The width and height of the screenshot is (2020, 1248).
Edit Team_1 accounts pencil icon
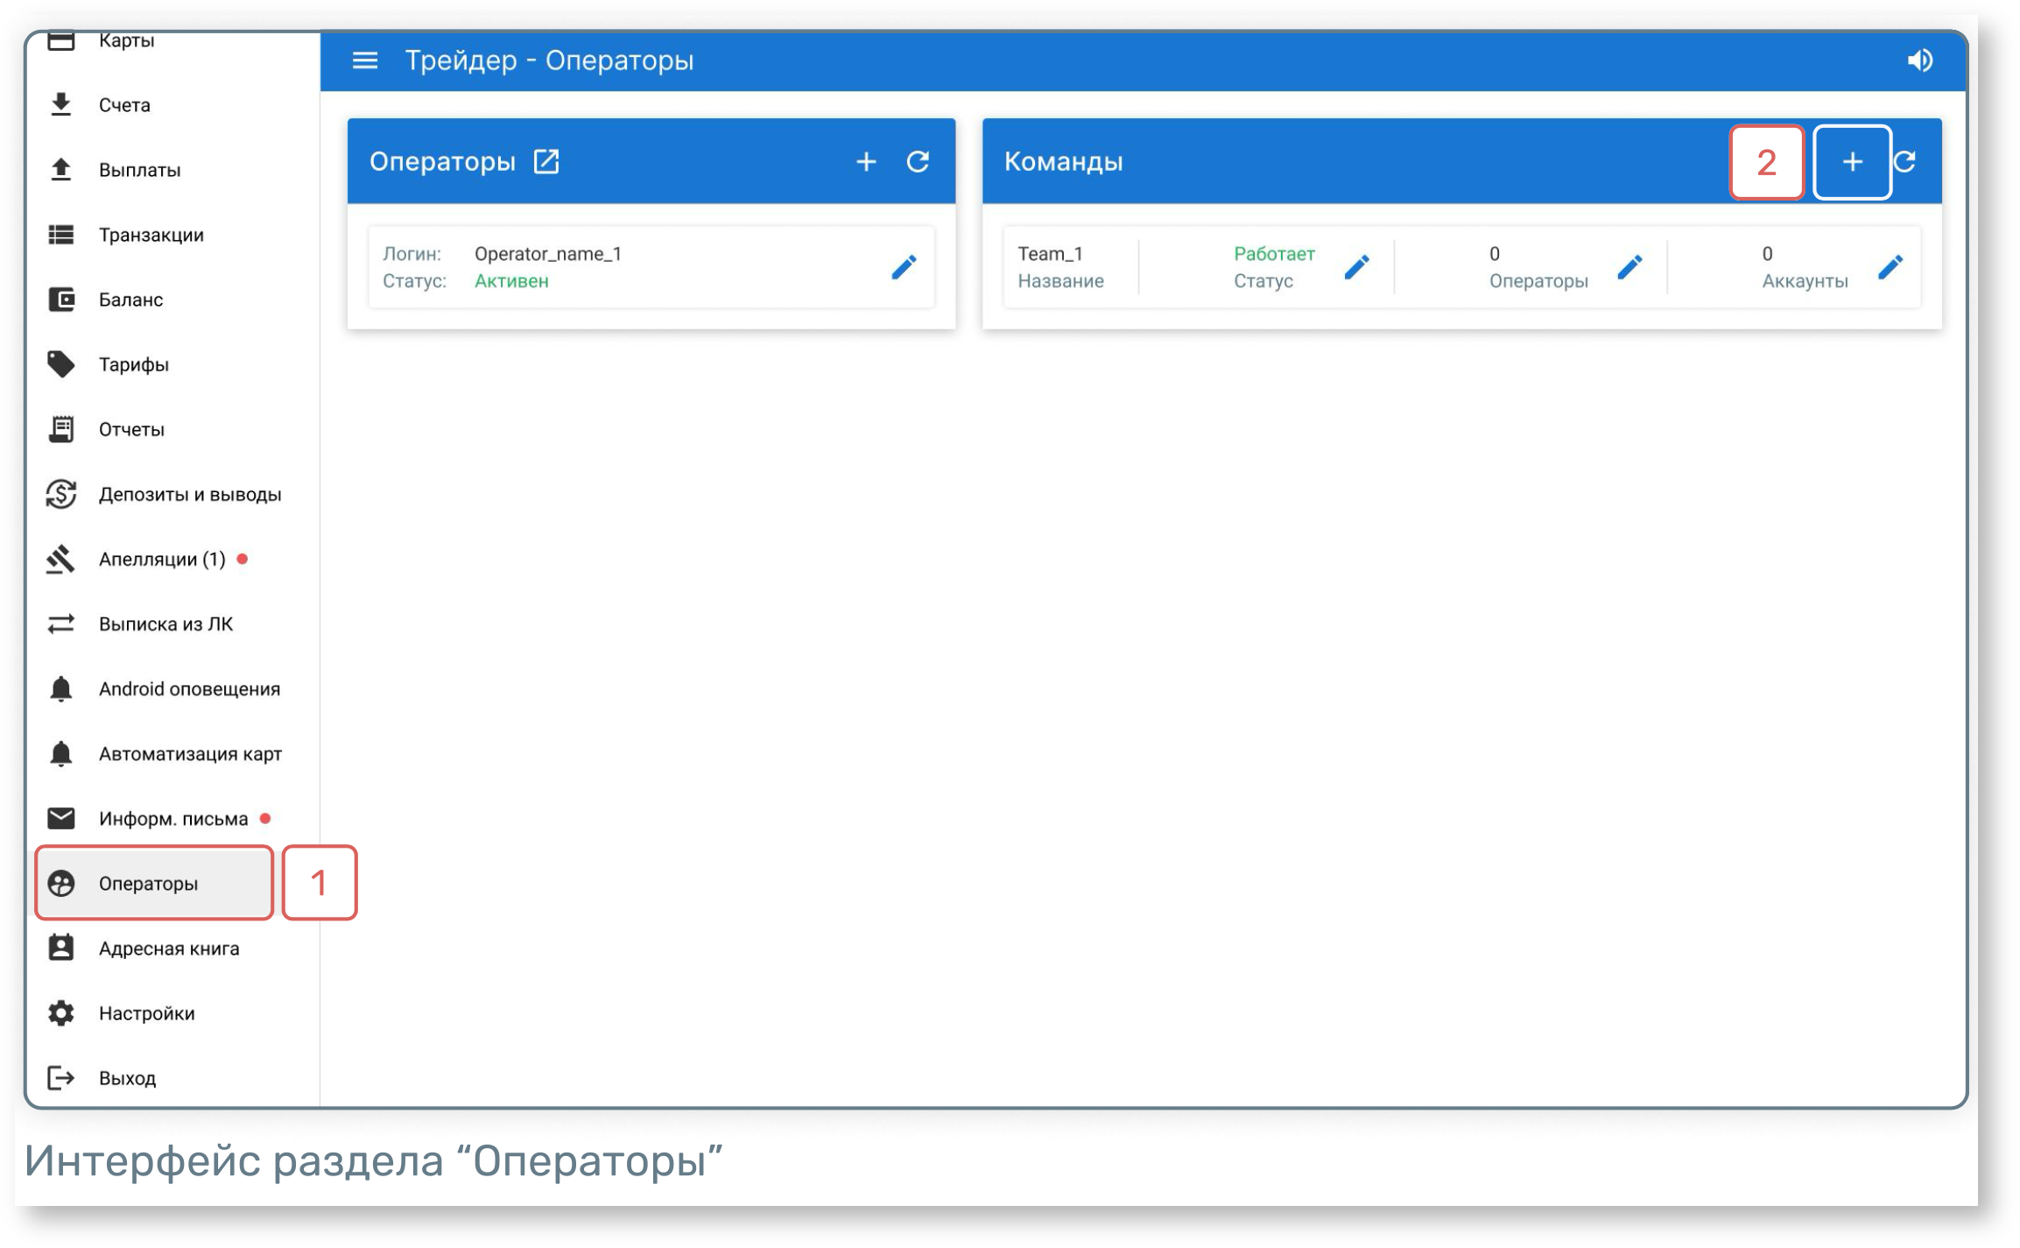1890,267
